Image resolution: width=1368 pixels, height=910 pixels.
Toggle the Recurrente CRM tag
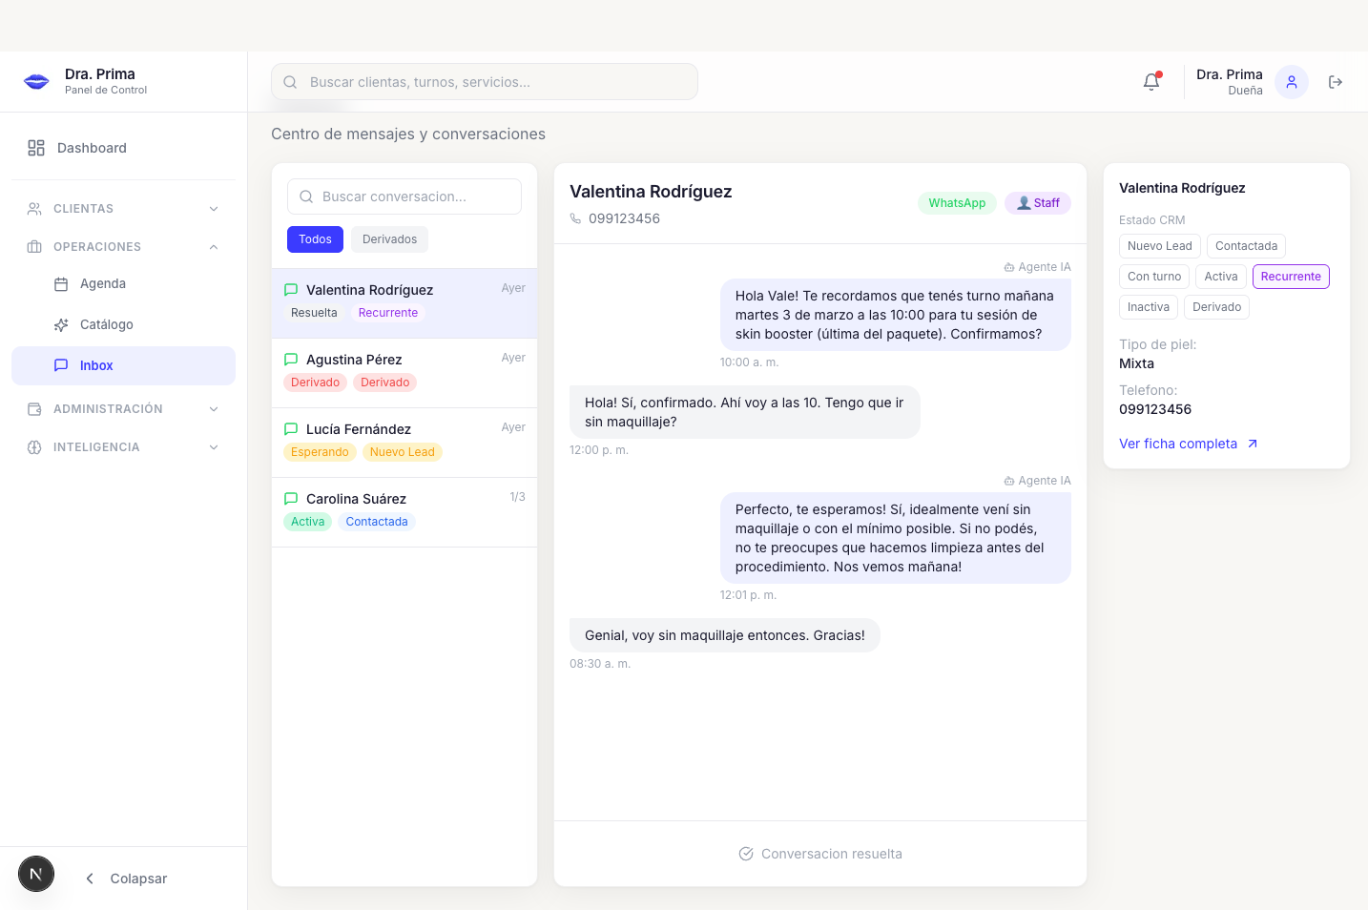click(1290, 277)
